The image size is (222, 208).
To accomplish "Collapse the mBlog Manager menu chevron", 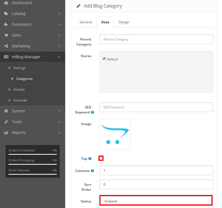I will [59, 57].
